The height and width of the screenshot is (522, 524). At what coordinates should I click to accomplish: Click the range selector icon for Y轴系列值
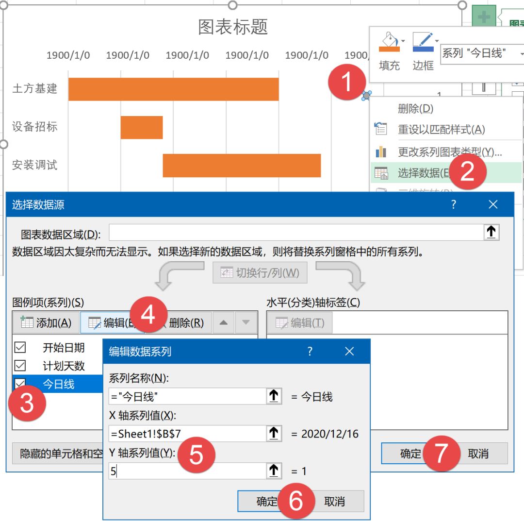[274, 471]
